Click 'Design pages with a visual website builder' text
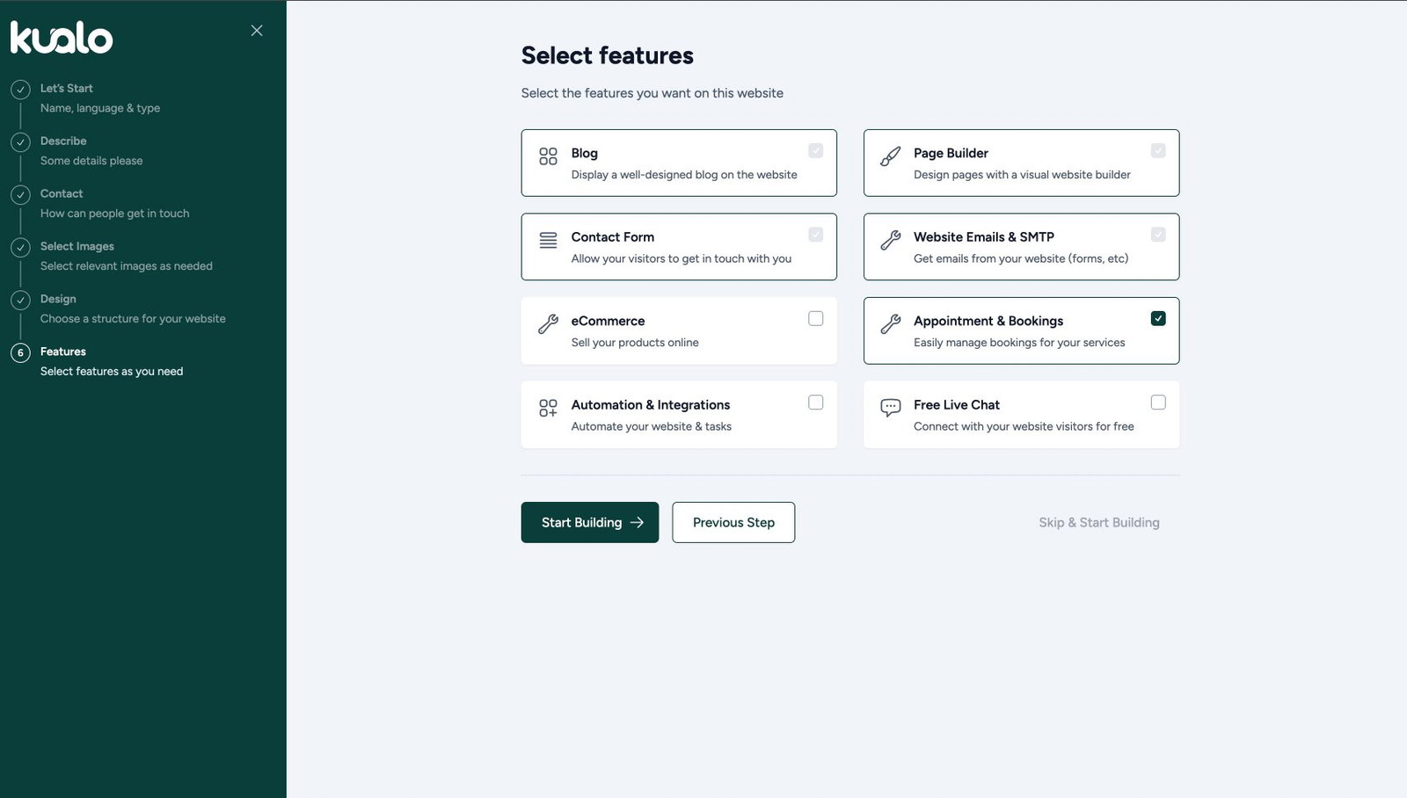 pyautogui.click(x=1022, y=175)
